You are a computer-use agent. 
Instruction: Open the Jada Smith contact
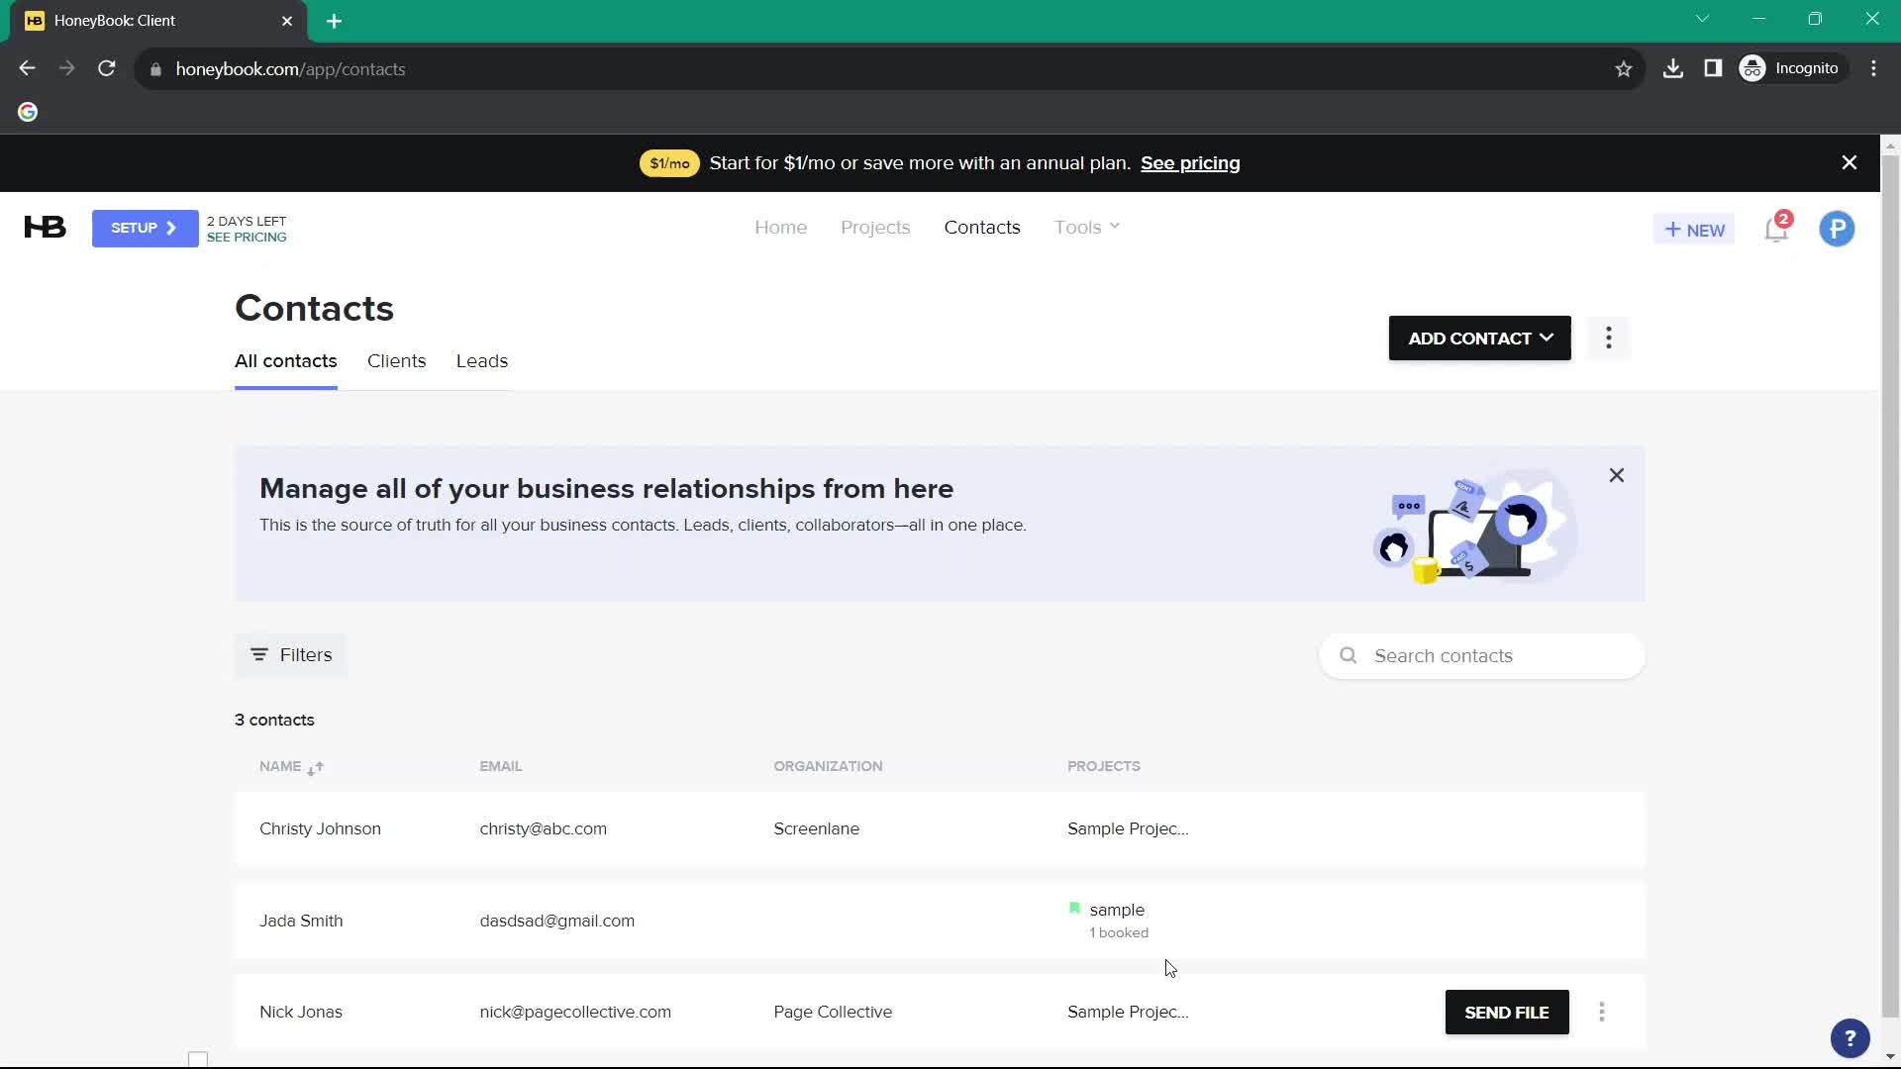301,922
